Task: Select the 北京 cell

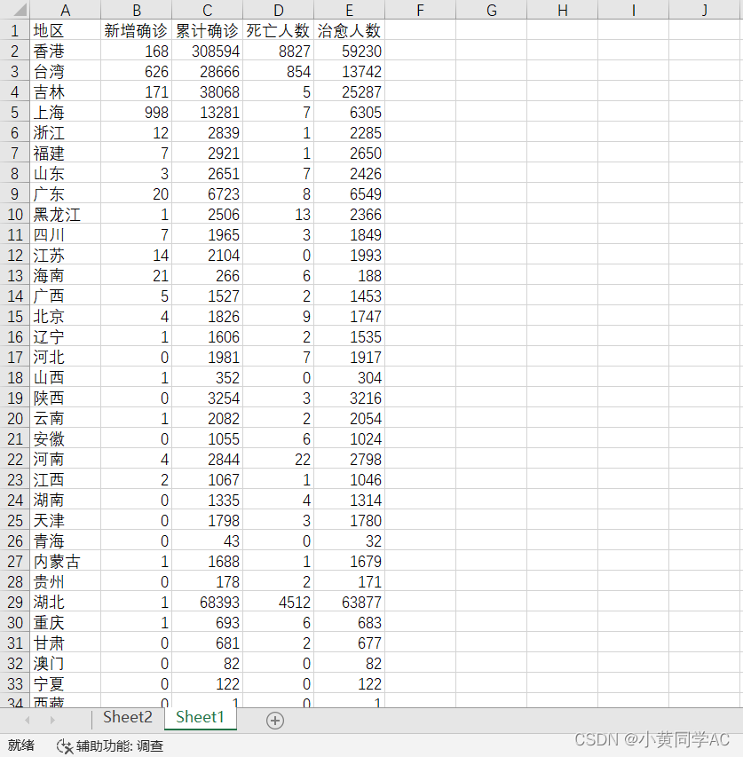Action: click(65, 316)
